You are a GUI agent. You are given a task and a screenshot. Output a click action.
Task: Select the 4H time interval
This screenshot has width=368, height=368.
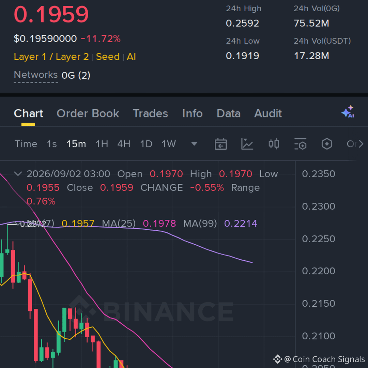tap(124, 144)
